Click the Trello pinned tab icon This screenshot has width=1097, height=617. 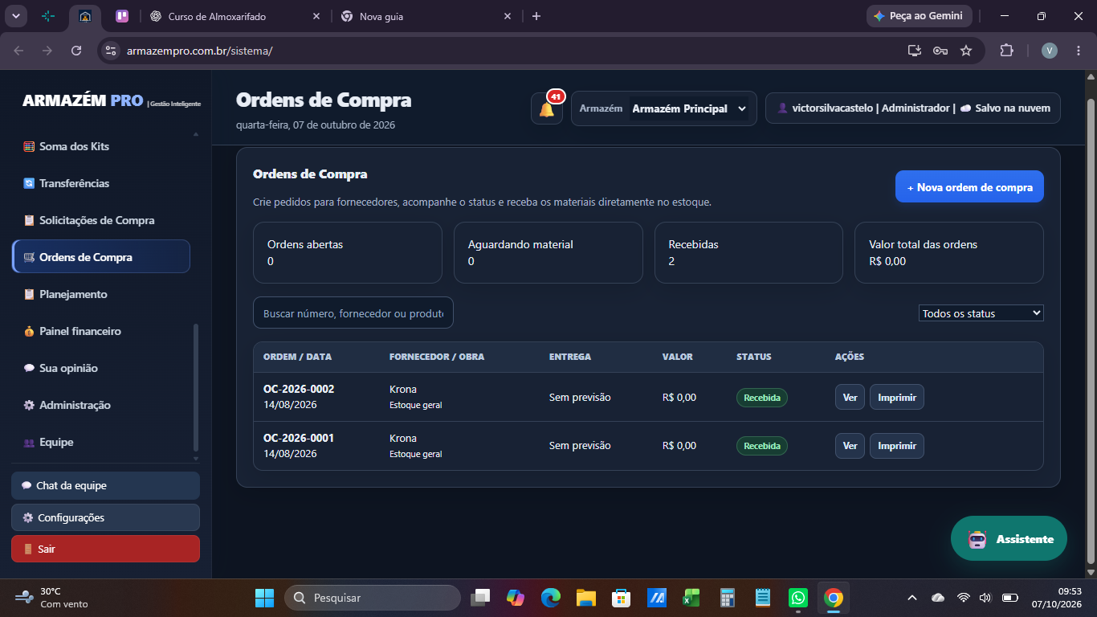click(x=122, y=16)
